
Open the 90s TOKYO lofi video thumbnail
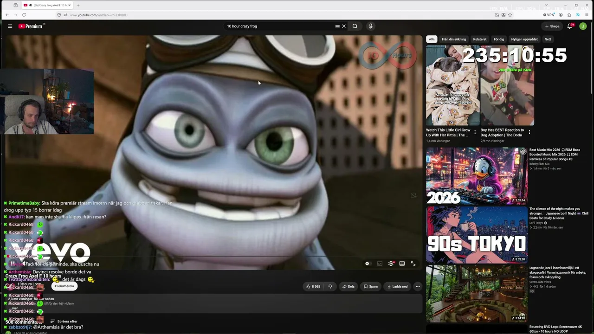(477, 235)
